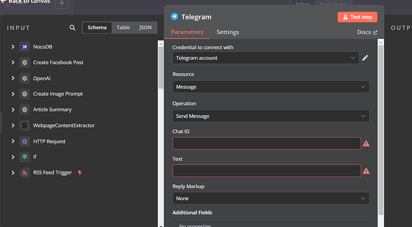412x227 pixels.
Task: Open the Resource dropdown showing Message
Action: [x=270, y=87]
